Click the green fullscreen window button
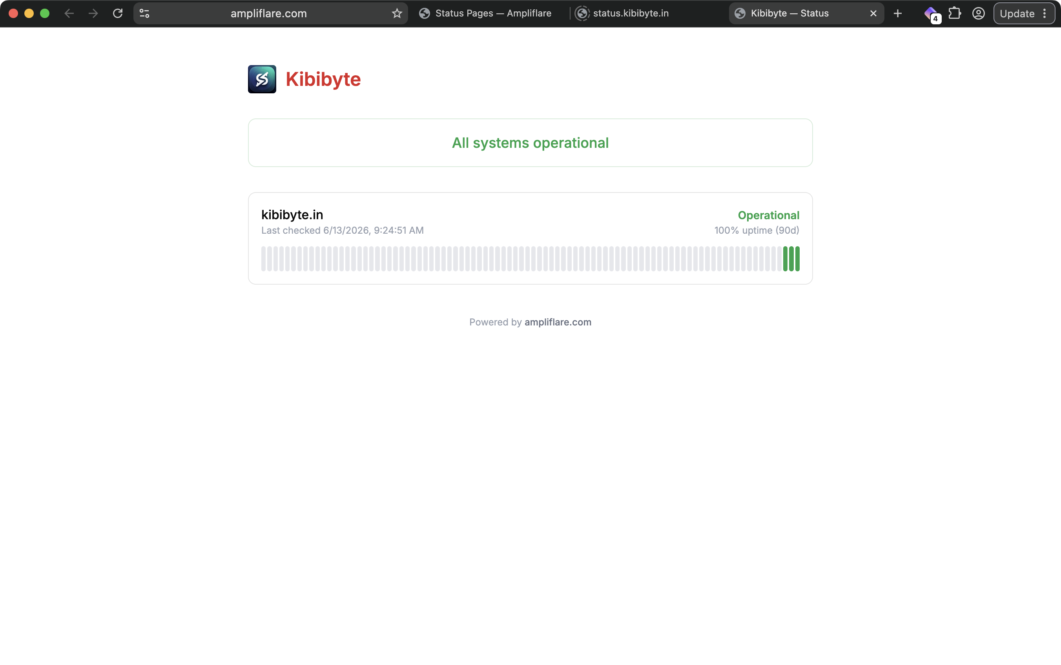1061x665 pixels. click(x=45, y=13)
